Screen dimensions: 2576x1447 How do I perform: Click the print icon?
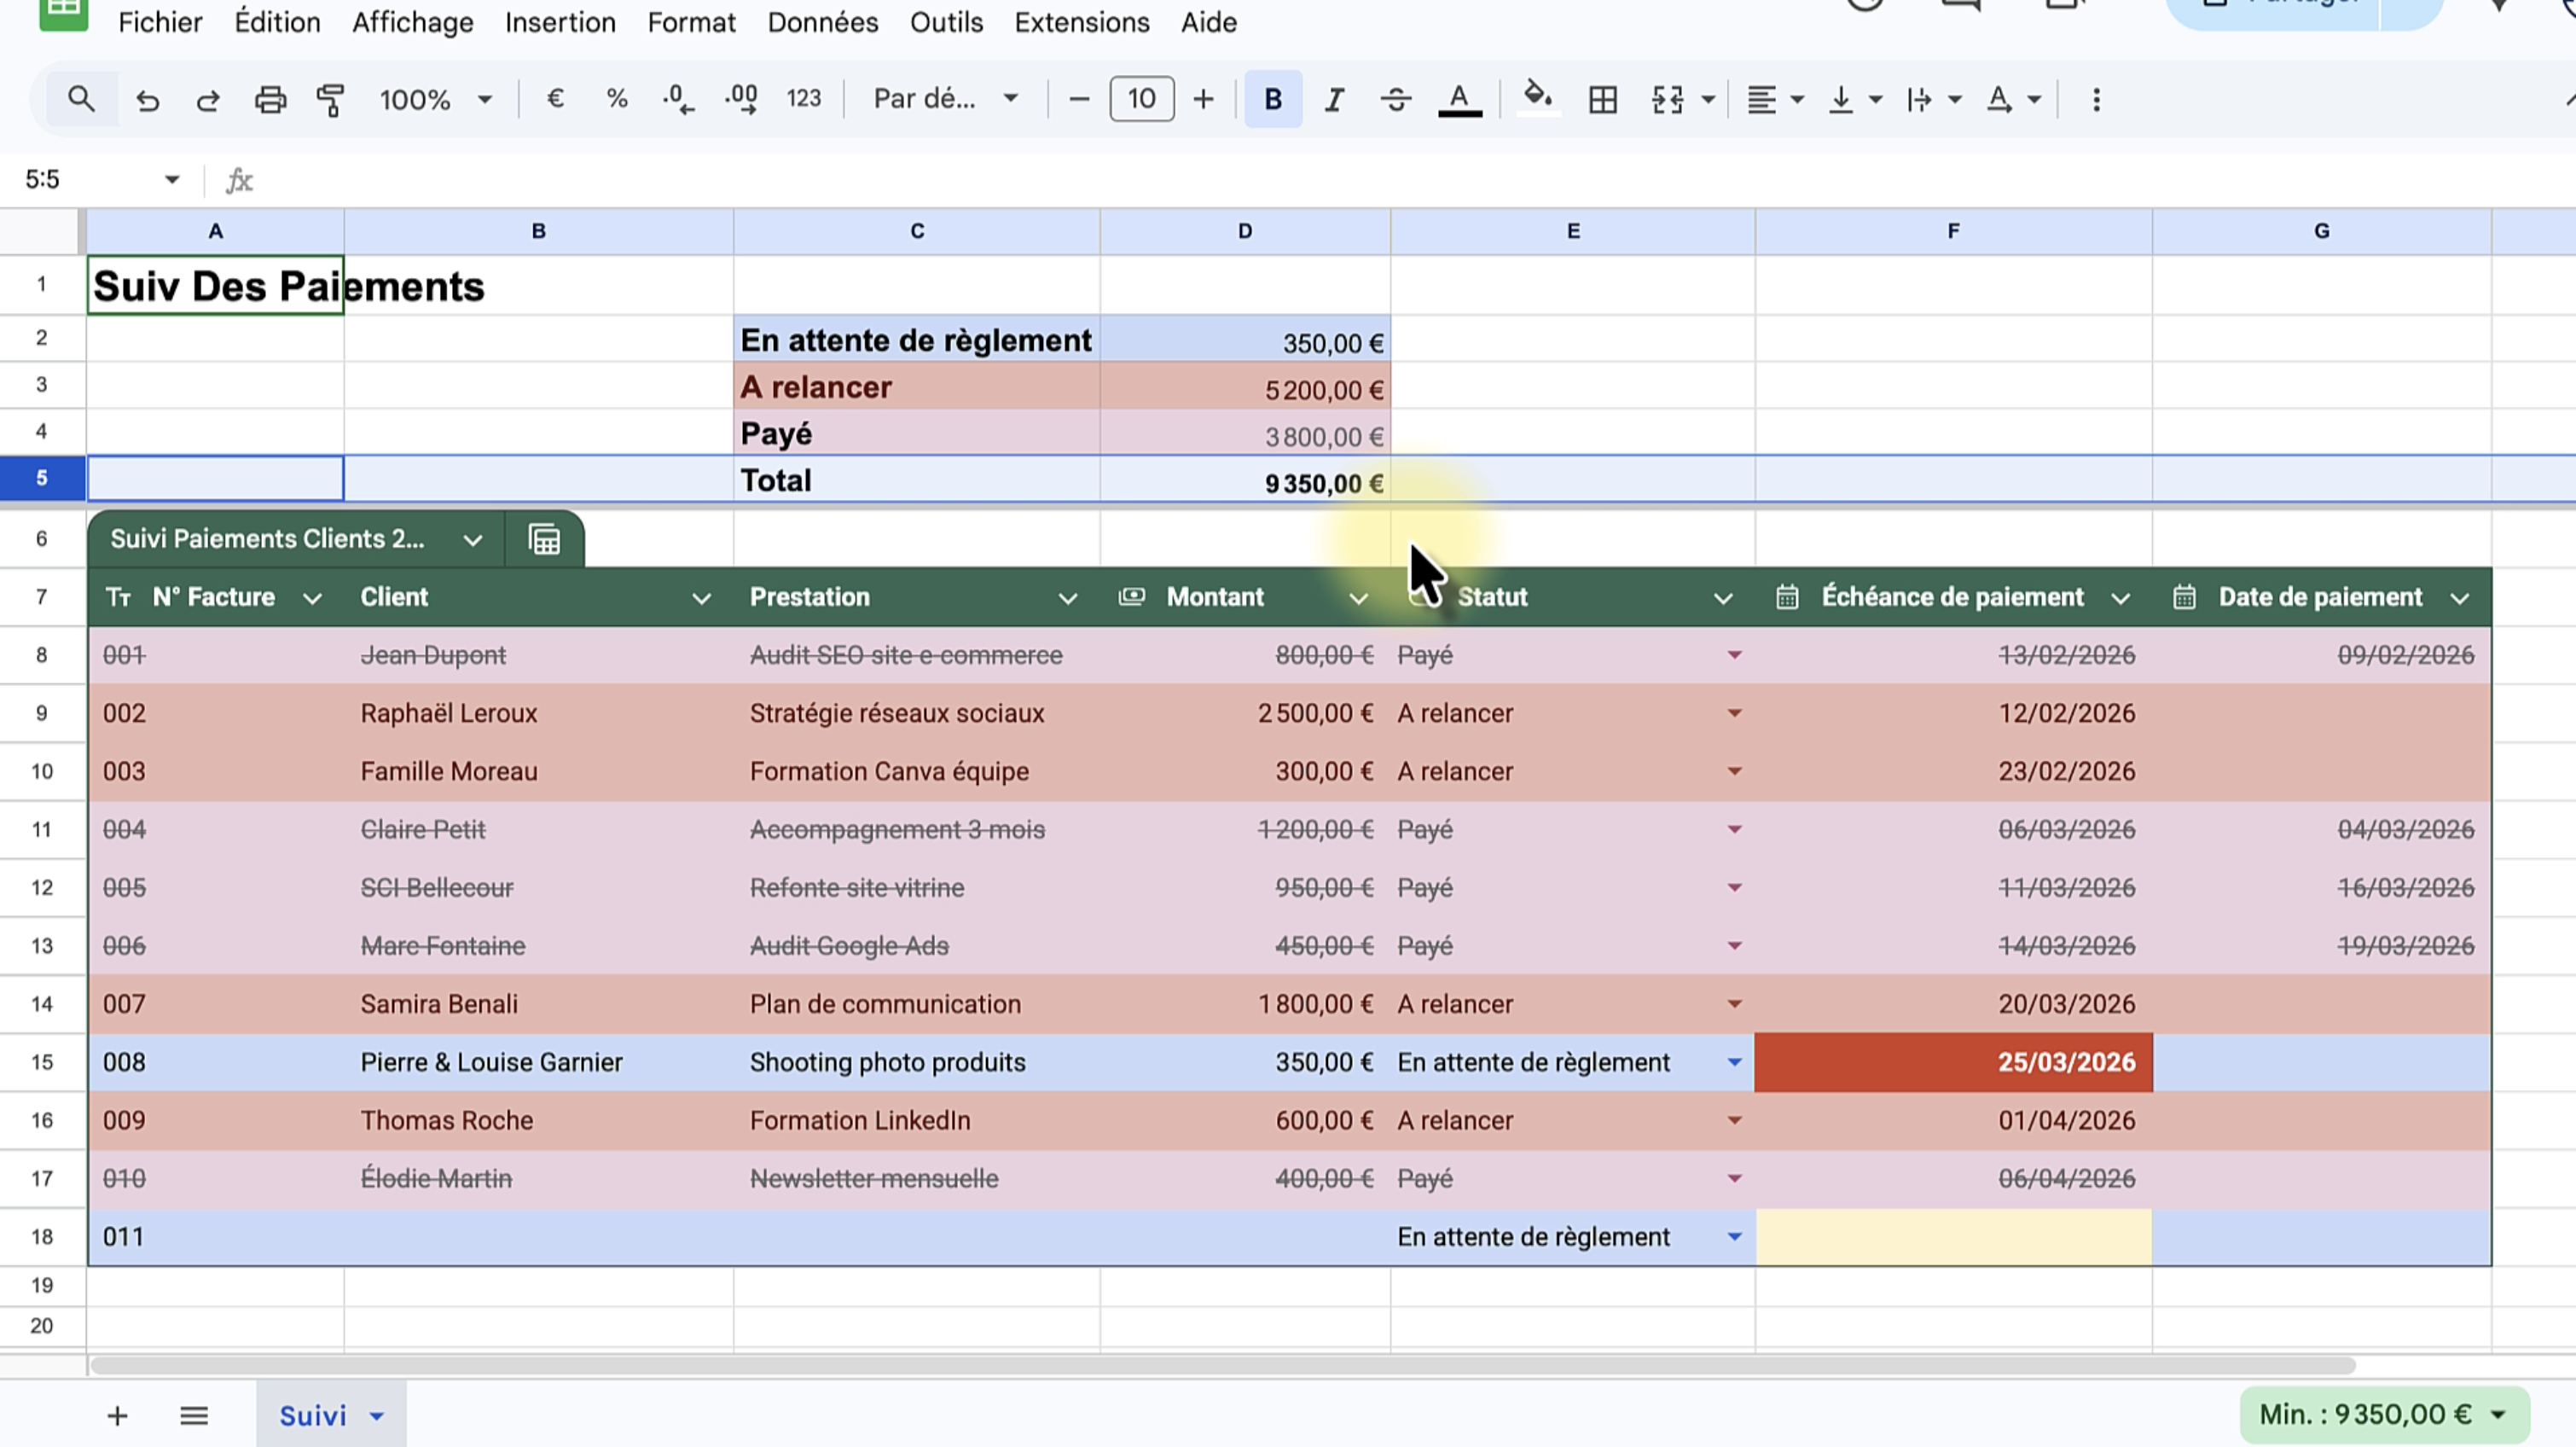pyautogui.click(x=270, y=100)
